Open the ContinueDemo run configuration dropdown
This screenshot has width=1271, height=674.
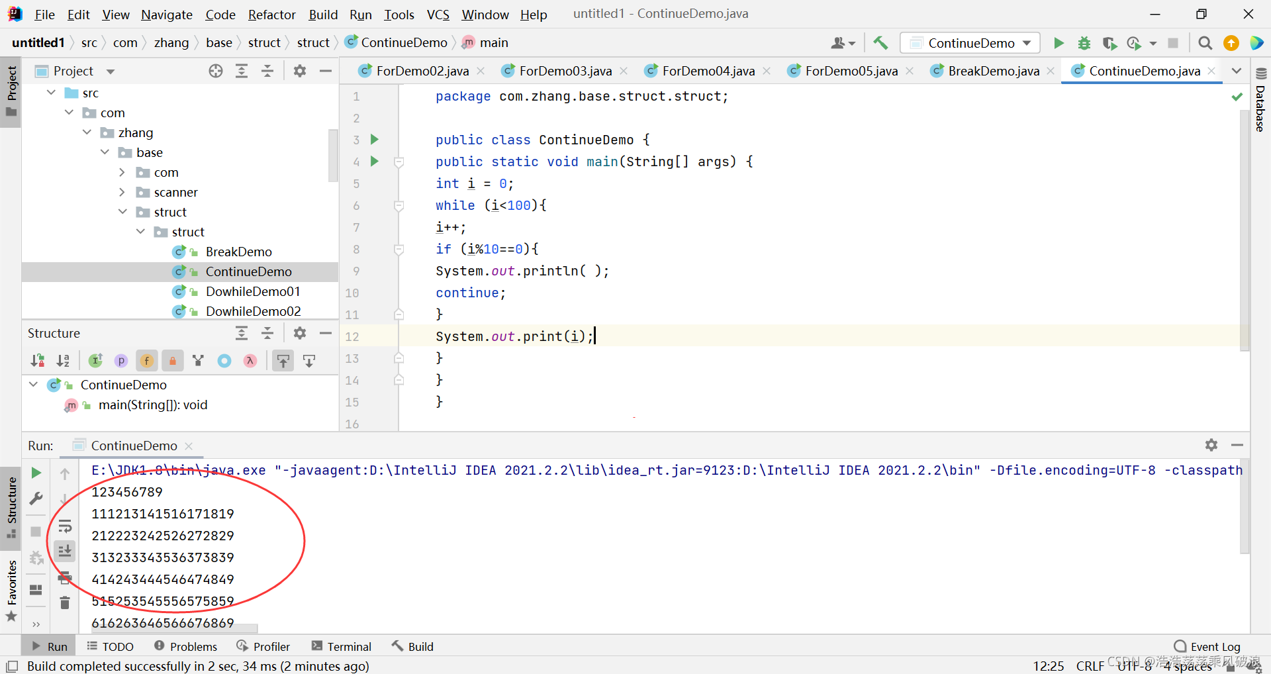pyautogui.click(x=970, y=43)
